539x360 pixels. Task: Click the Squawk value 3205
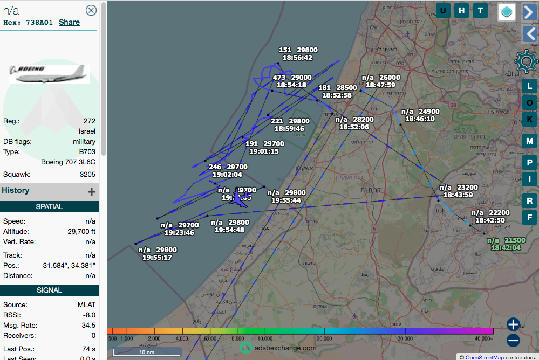[87, 175]
